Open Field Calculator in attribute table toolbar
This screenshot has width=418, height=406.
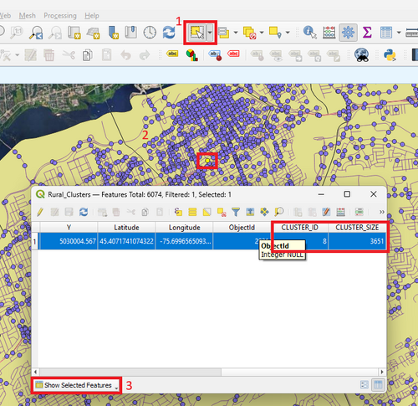click(x=340, y=212)
